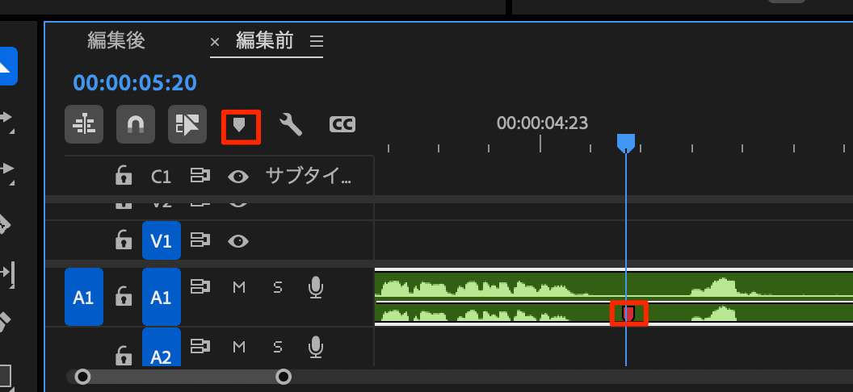The height and width of the screenshot is (392, 853).
Task: Toggle V1 track output eye icon
Action: tap(238, 240)
